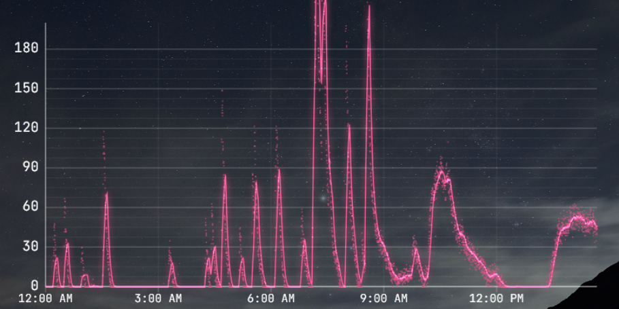Image resolution: width=619 pixels, height=309 pixels.
Task: Select the 120 y-axis tick label
Action: click(x=26, y=128)
